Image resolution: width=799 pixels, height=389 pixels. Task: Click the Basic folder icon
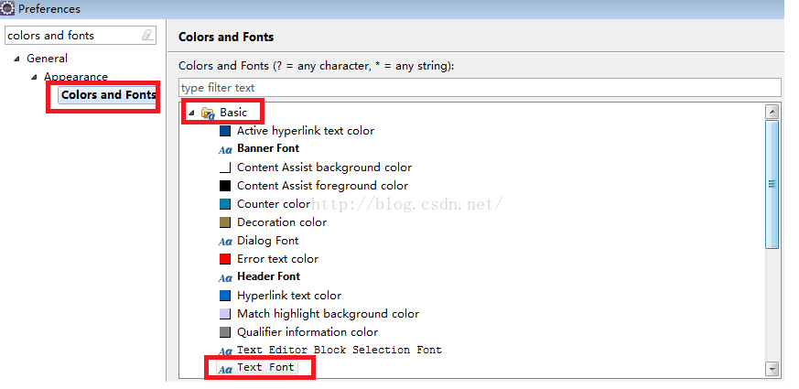[208, 113]
